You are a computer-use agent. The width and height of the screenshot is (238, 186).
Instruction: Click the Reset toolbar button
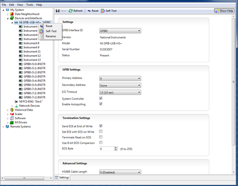pos(93,11)
